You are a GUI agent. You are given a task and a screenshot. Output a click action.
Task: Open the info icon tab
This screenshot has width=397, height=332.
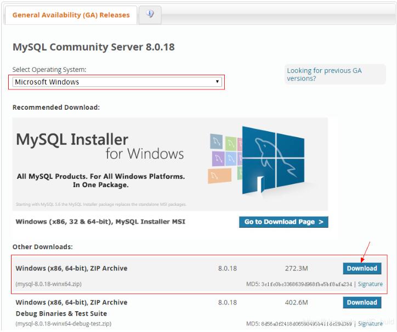tap(150, 15)
